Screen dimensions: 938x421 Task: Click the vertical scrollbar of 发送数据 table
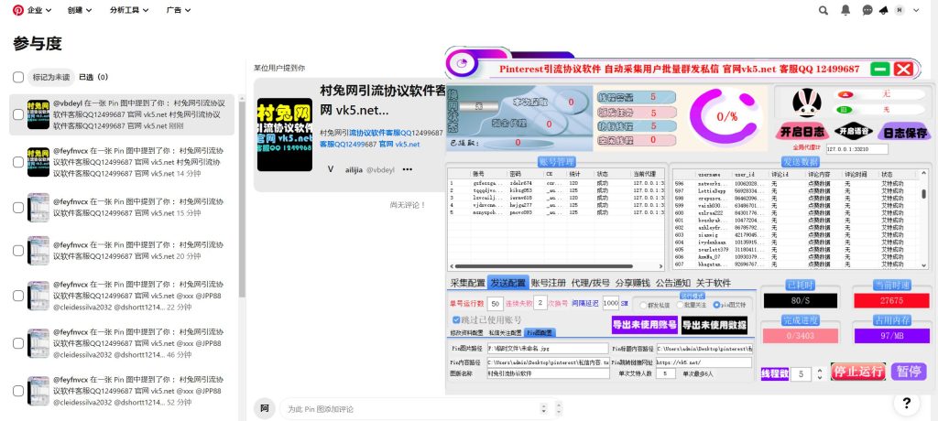[x=923, y=194]
